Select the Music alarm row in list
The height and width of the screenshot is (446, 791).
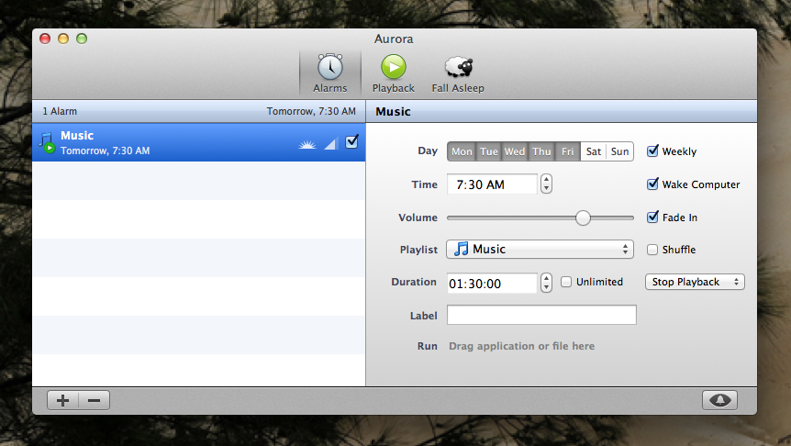pyautogui.click(x=199, y=142)
